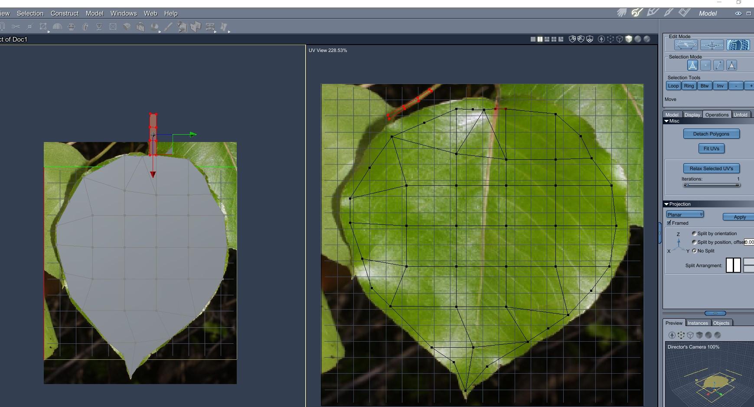Choose the side-by-side split arrangement thumbnail

[733, 265]
